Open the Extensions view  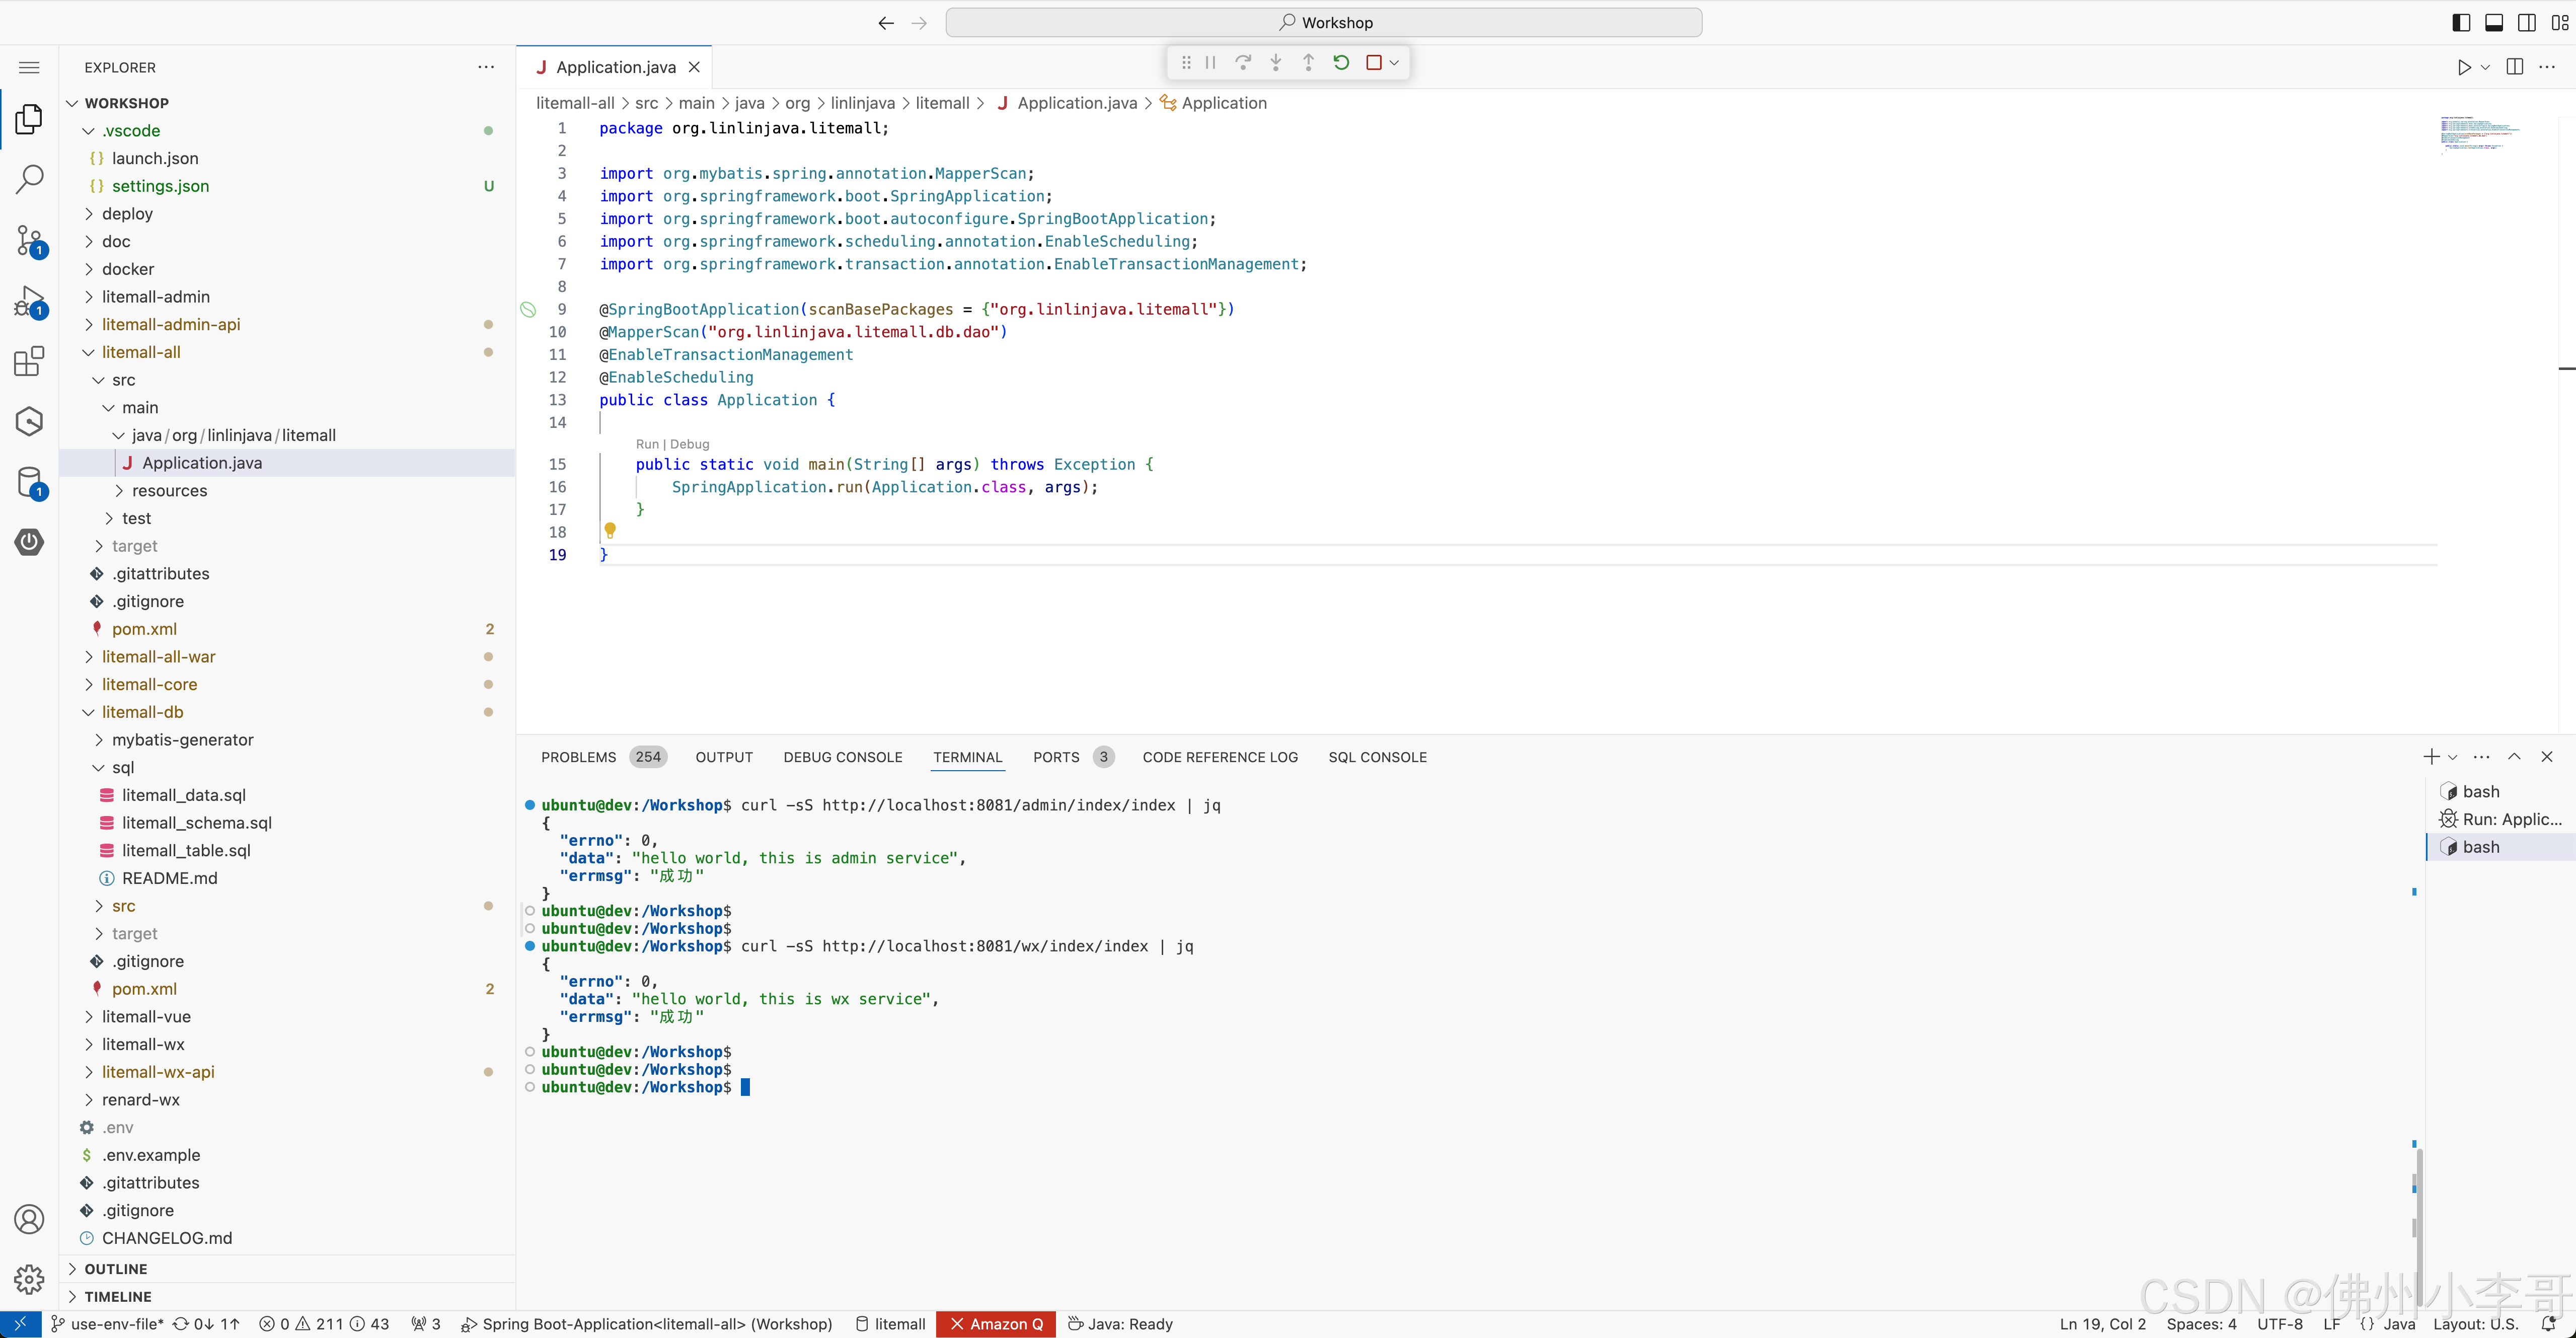pos(29,361)
